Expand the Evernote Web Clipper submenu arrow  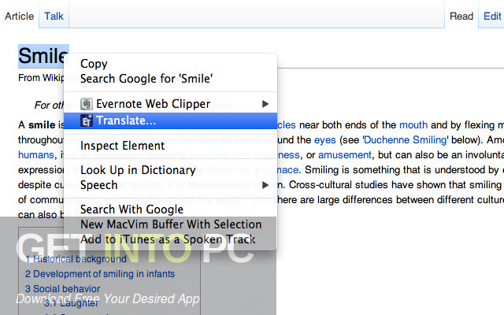tap(265, 104)
